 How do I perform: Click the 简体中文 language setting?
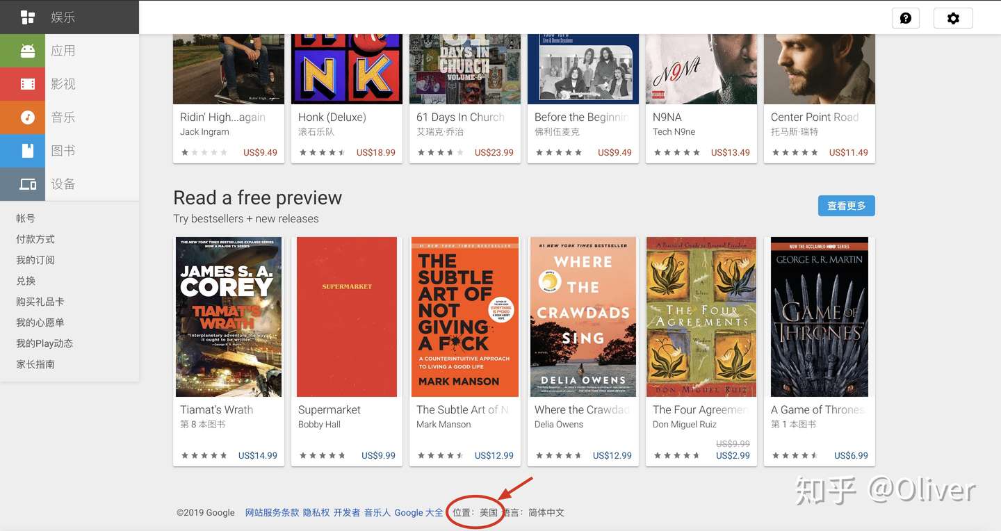(x=546, y=513)
